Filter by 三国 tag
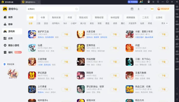Screen dimensions: 179x102 pos(38,23)
